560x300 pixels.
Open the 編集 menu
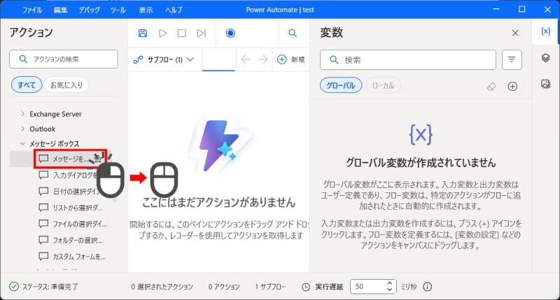pyautogui.click(x=60, y=10)
